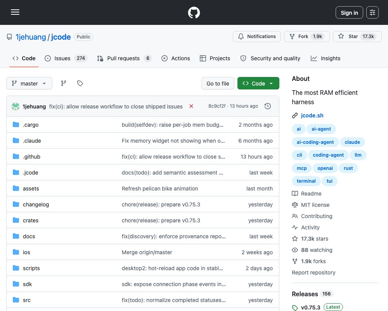
Task: Go to the GitHub homepage via the logo
Action: [x=194, y=12]
